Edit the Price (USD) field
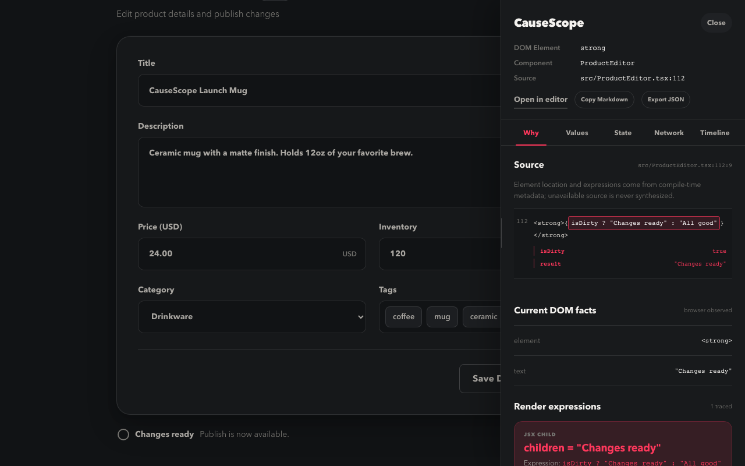 pyautogui.click(x=251, y=254)
